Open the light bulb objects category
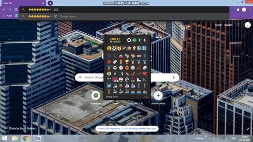 [x=134, y=48]
